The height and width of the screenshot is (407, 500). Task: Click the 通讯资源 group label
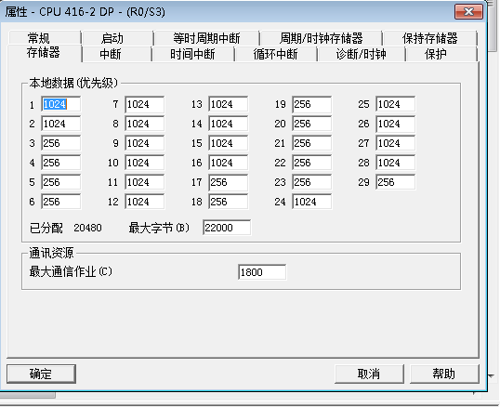click(51, 253)
